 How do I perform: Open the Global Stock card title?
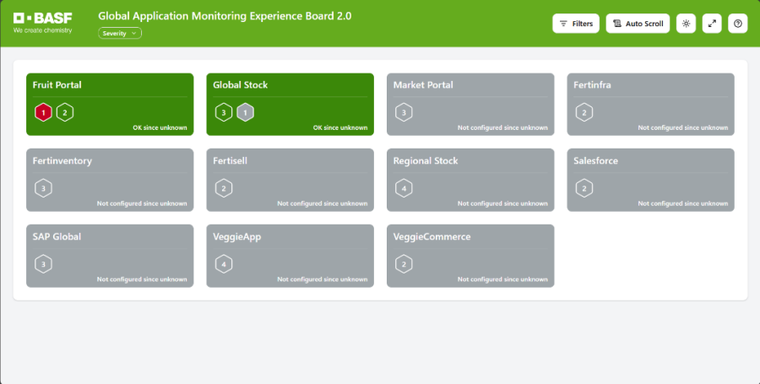(240, 84)
